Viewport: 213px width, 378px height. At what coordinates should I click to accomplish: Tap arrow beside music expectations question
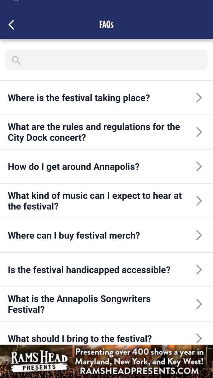(x=199, y=201)
